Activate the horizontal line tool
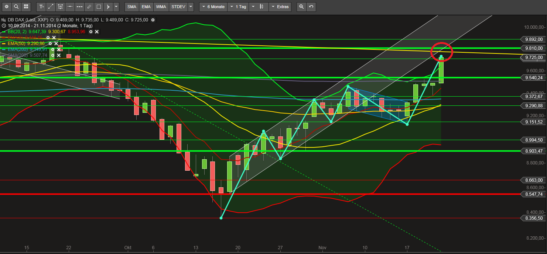Image resolution: width=547 pixels, height=254 pixels. [69, 7]
